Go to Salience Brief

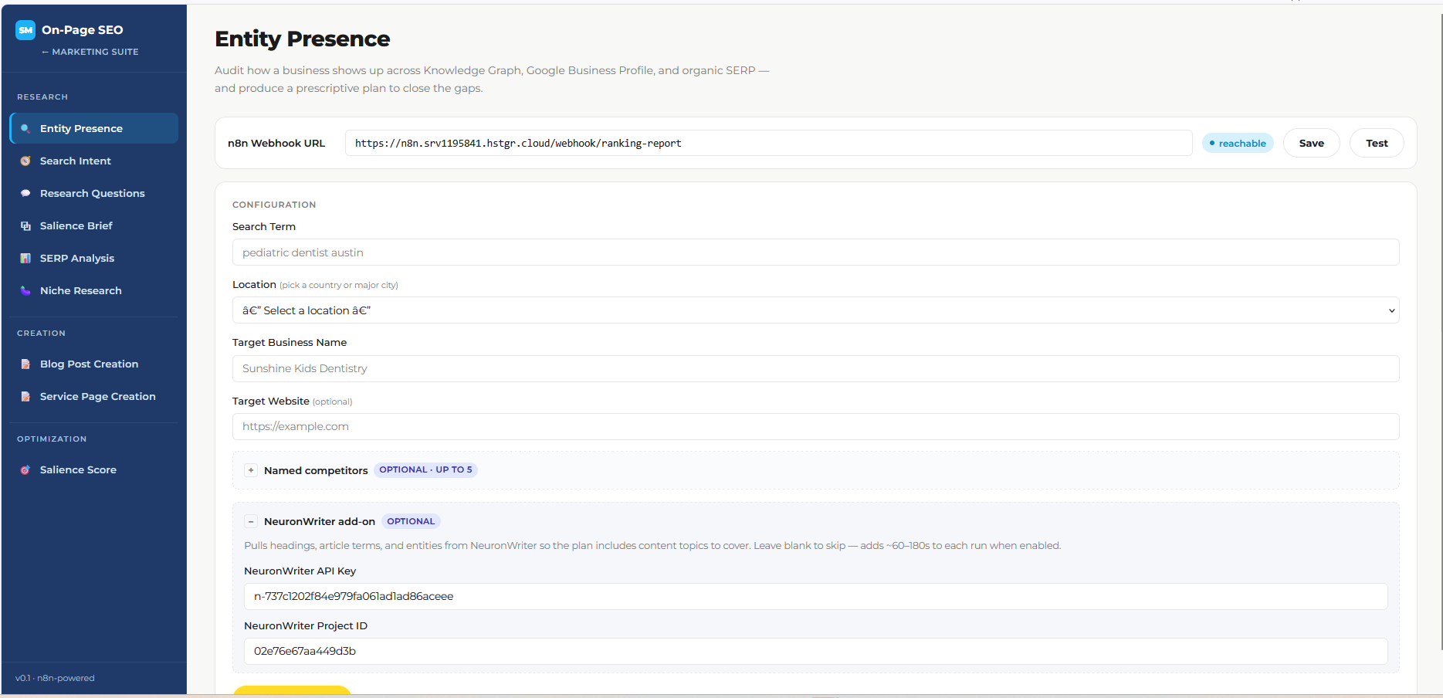point(93,225)
